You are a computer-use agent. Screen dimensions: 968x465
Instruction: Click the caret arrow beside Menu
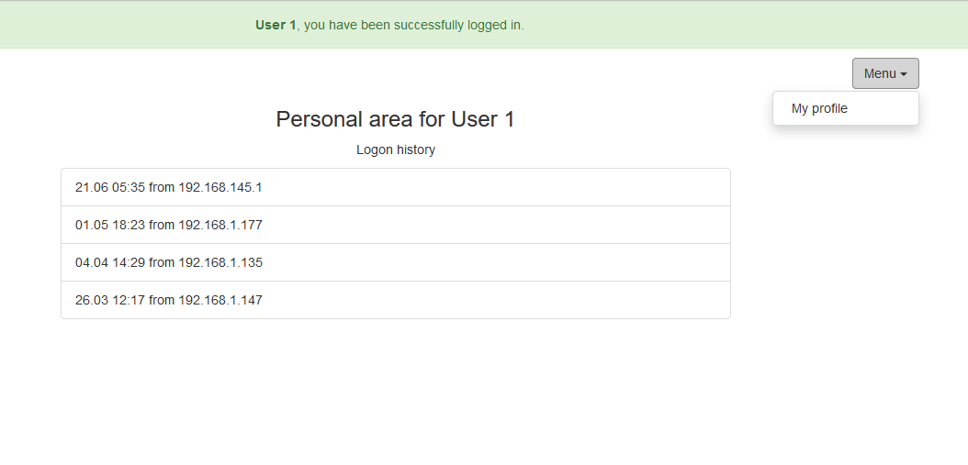(904, 74)
